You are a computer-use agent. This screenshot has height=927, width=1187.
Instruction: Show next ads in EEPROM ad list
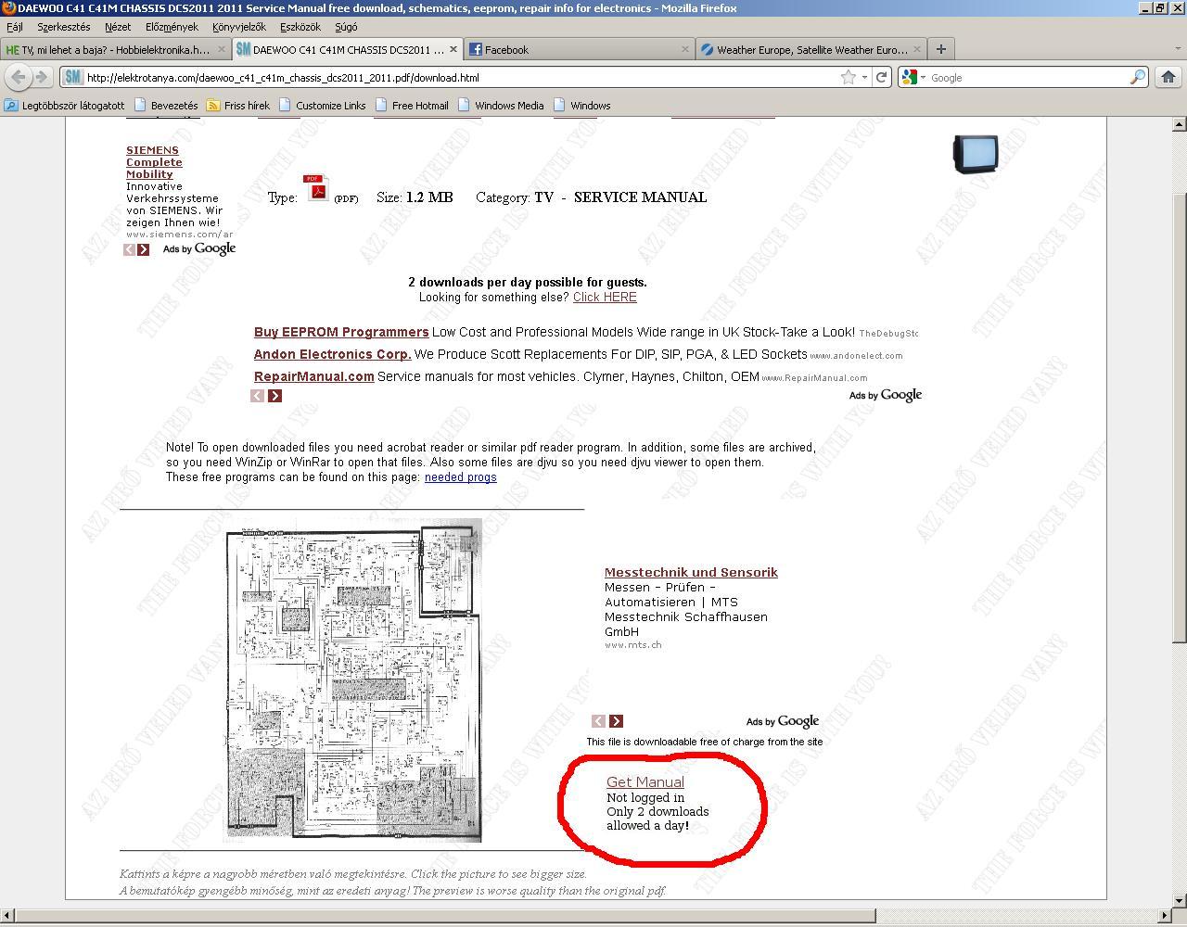click(x=274, y=396)
